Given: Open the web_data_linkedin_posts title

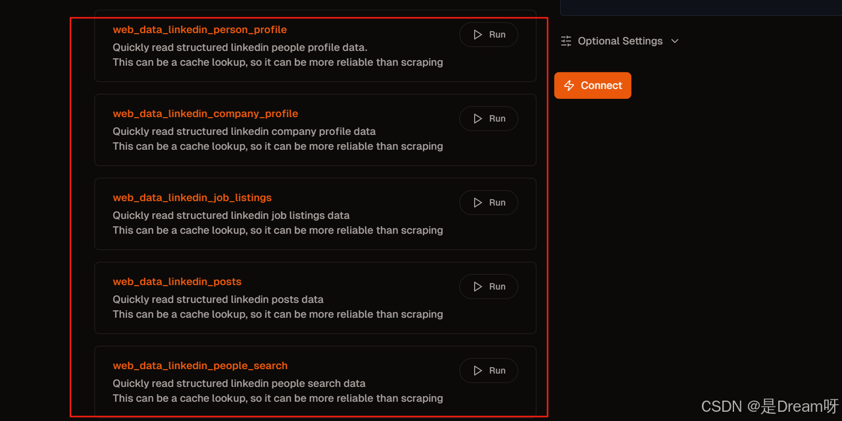Looking at the screenshot, I should 177,282.
